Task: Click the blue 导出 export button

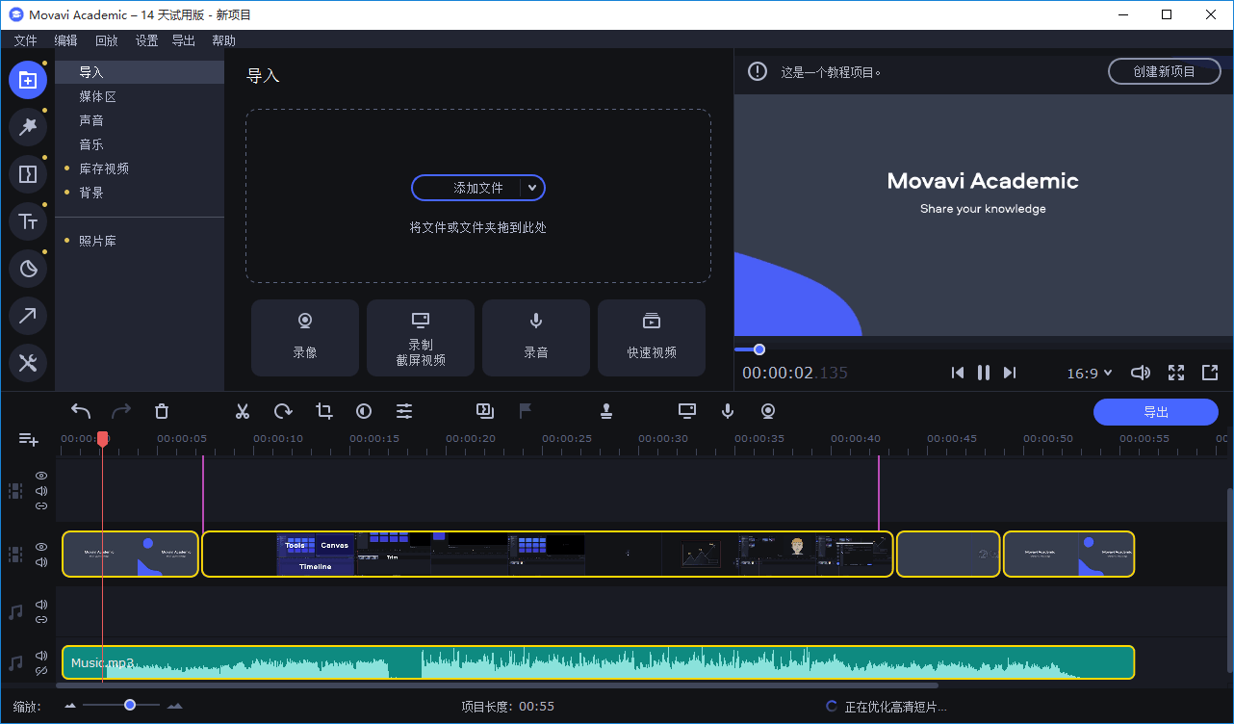Action: click(x=1155, y=412)
